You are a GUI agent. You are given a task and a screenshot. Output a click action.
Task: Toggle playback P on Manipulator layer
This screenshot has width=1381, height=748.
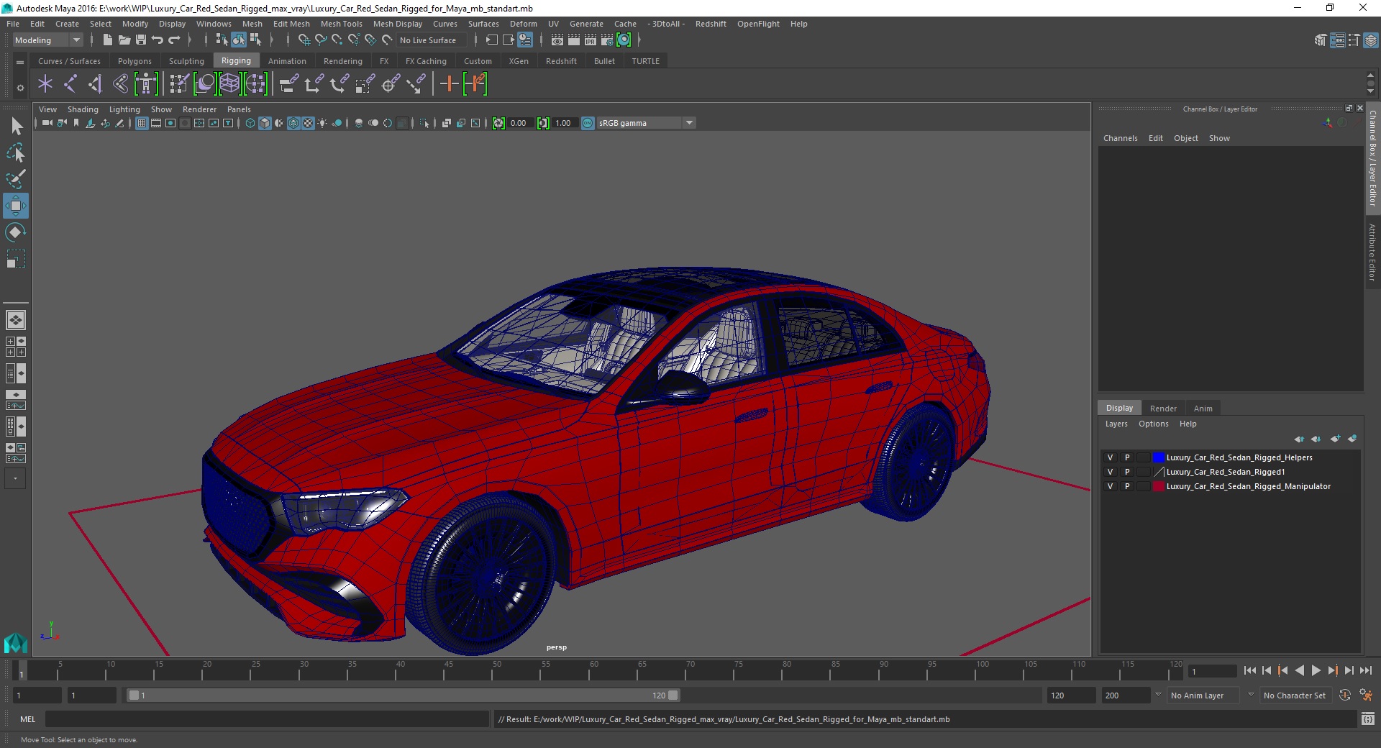point(1127,486)
